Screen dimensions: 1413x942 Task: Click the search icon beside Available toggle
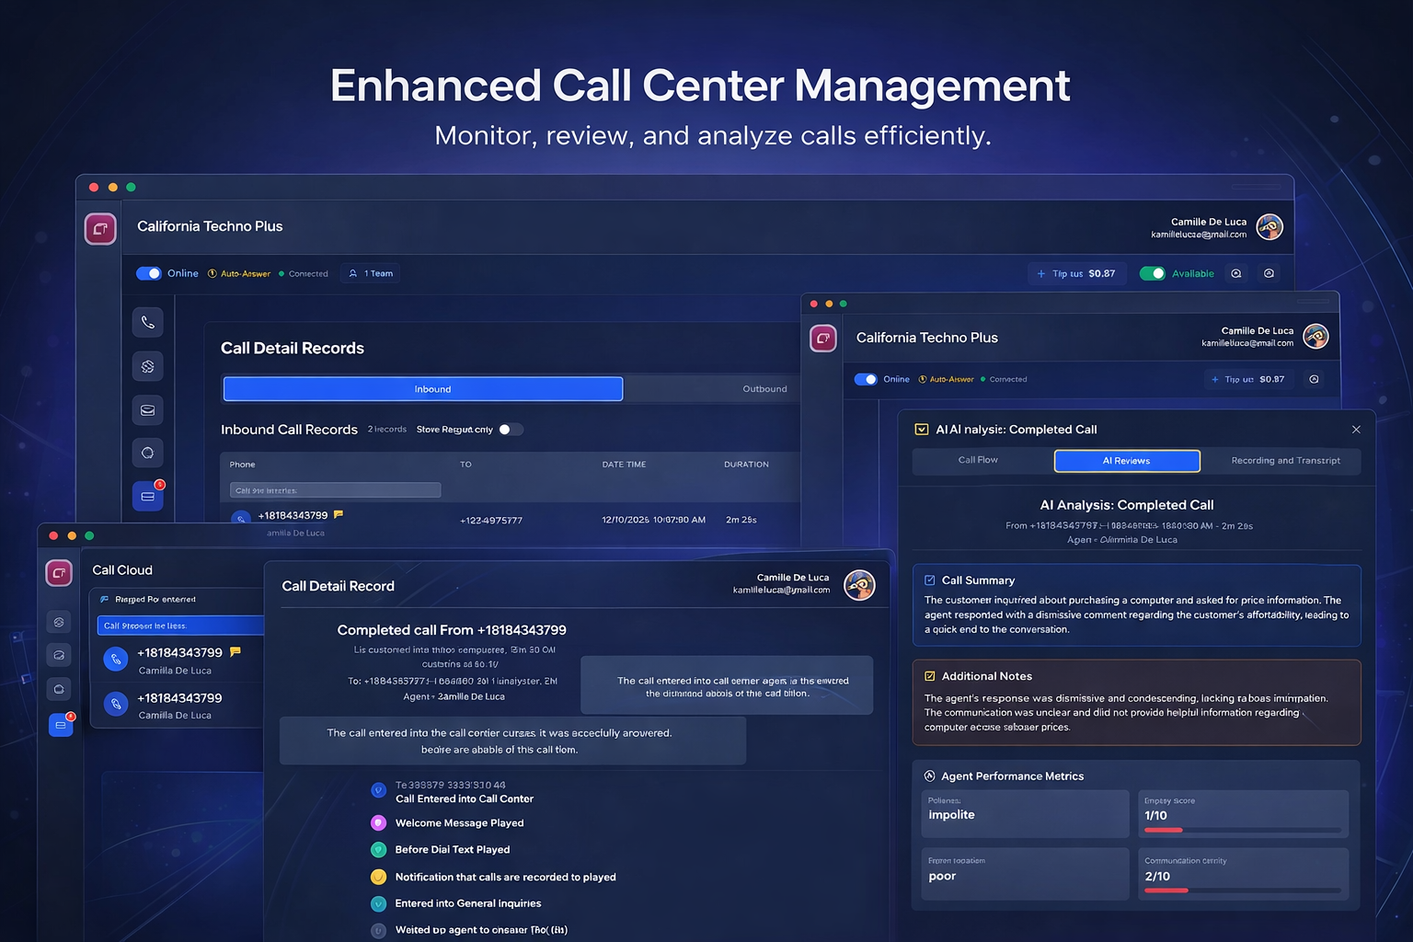tap(1236, 274)
